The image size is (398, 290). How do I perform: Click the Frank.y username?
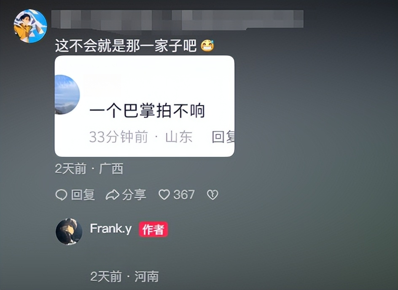(111, 228)
